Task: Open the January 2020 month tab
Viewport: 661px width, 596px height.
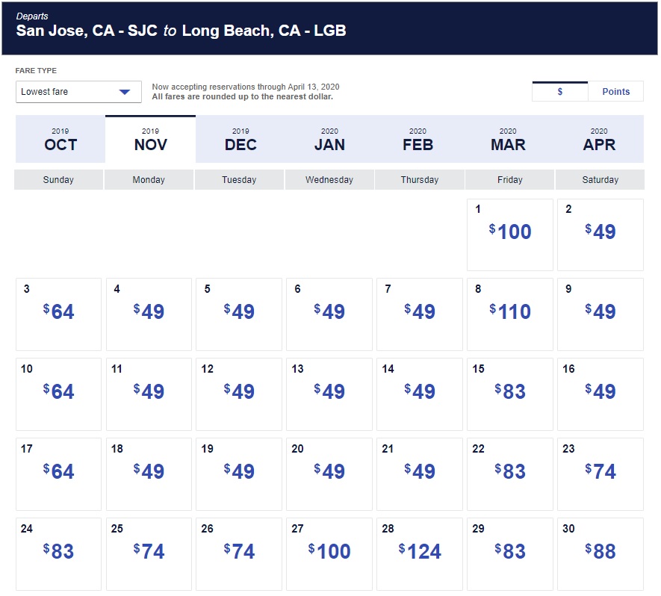Action: (329, 140)
